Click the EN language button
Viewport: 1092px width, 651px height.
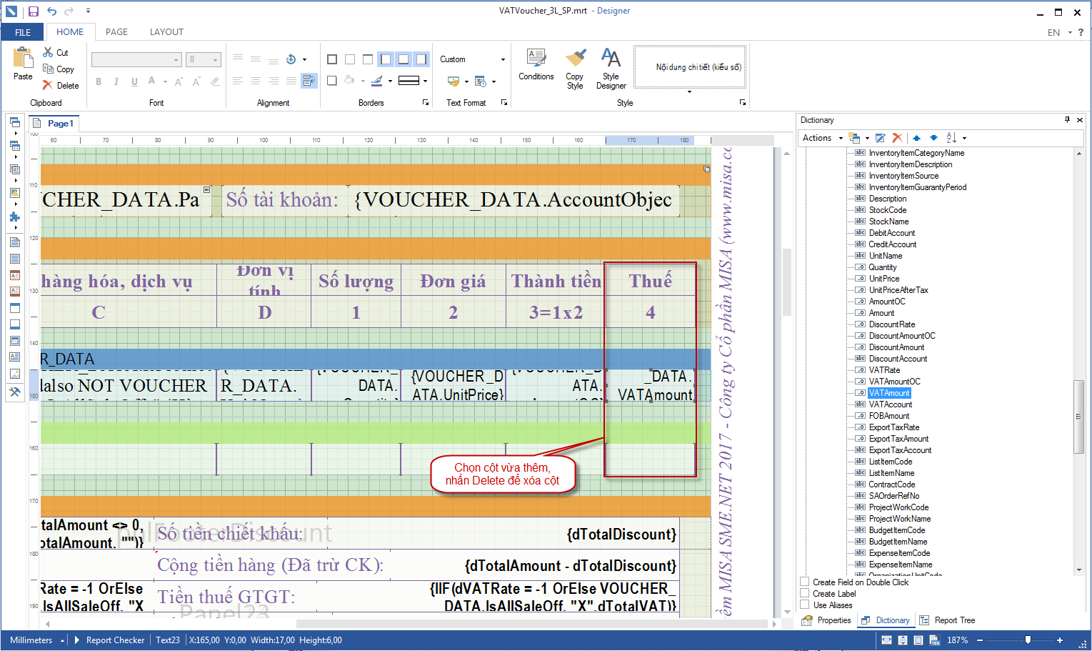pos(1053,32)
